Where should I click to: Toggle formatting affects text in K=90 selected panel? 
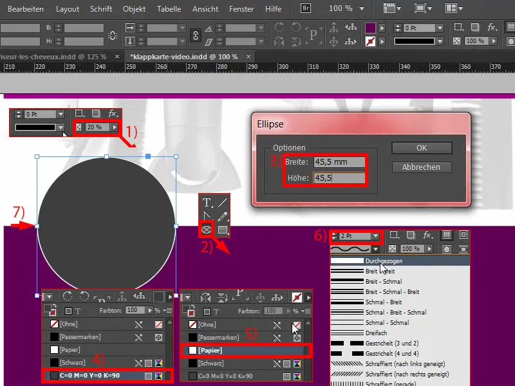coord(78,311)
